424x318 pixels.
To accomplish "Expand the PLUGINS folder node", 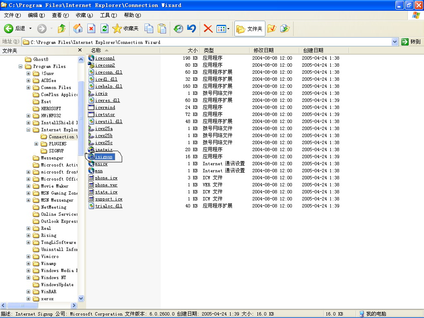I will click(36, 144).
